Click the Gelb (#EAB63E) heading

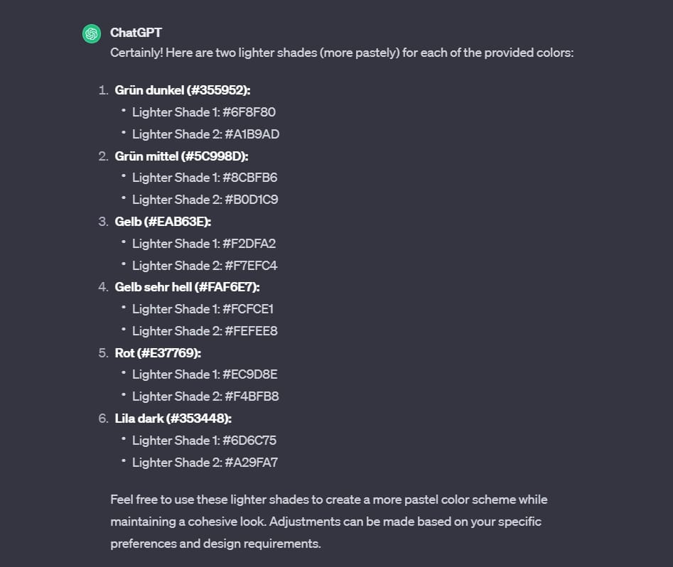click(x=163, y=222)
